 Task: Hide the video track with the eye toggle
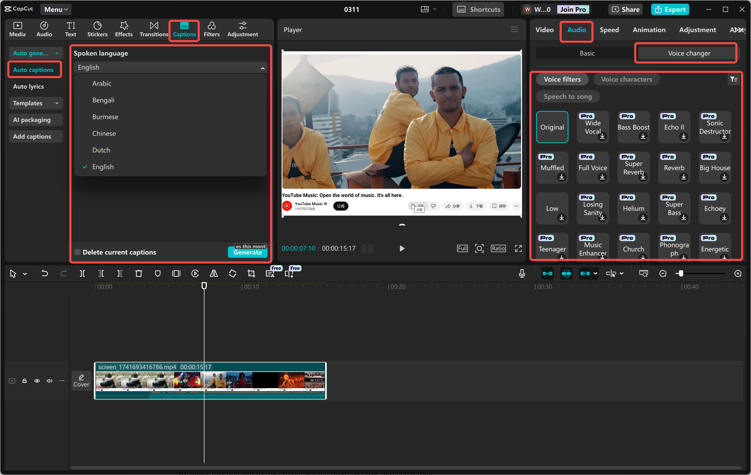click(37, 381)
